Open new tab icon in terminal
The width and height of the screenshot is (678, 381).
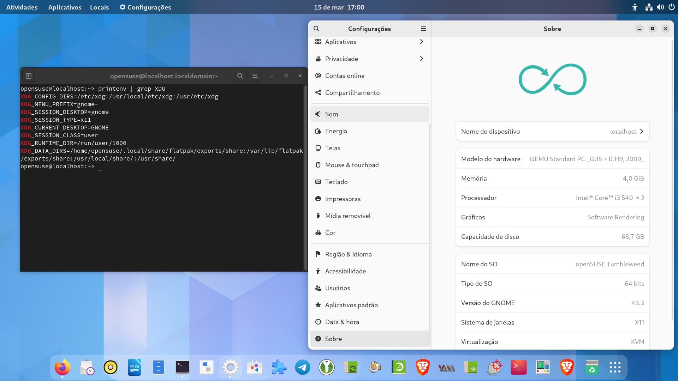pyautogui.click(x=29, y=76)
